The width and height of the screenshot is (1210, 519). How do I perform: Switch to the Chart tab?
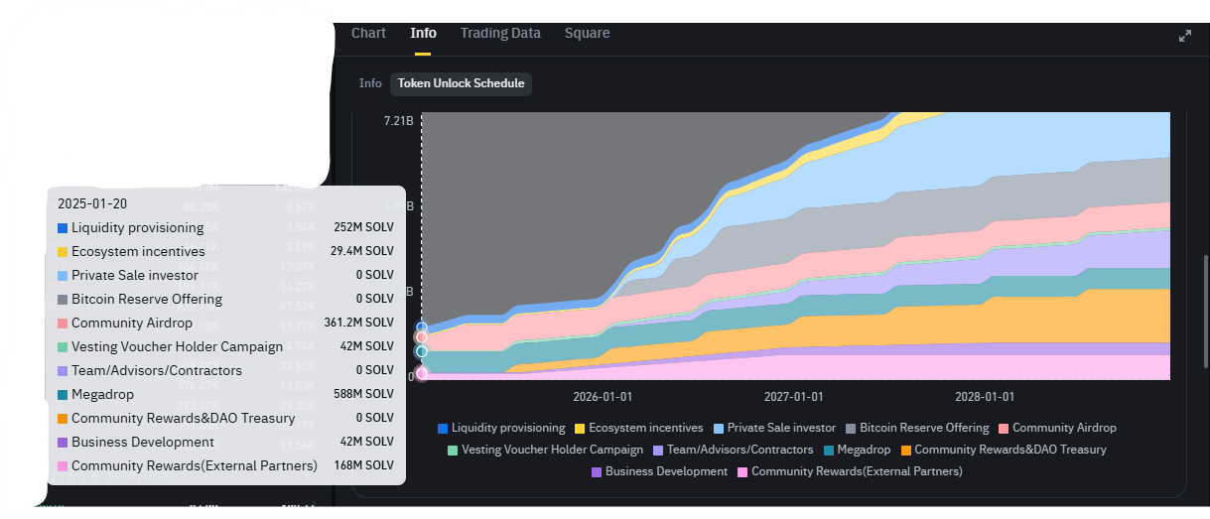point(368,33)
